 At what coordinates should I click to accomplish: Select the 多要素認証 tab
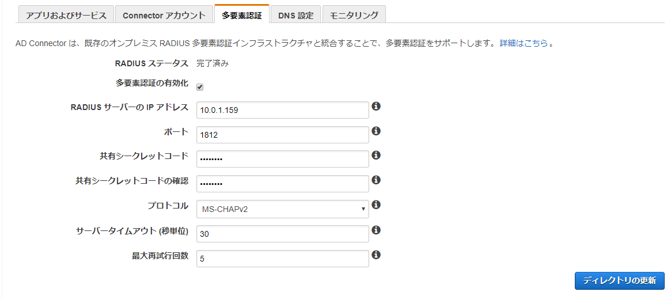pos(241,16)
